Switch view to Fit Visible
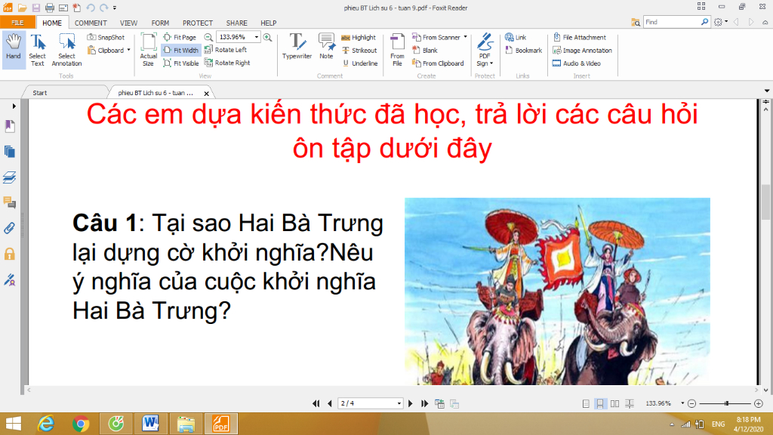The image size is (773, 435). click(x=181, y=63)
